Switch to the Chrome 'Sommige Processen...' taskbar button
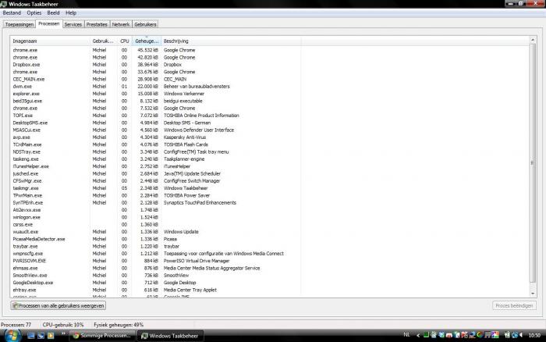 pyautogui.click(x=102, y=336)
